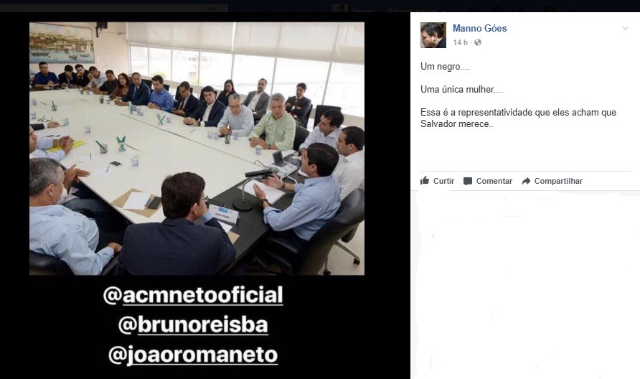
Task: Click the meeting room photo
Action: tap(197, 149)
